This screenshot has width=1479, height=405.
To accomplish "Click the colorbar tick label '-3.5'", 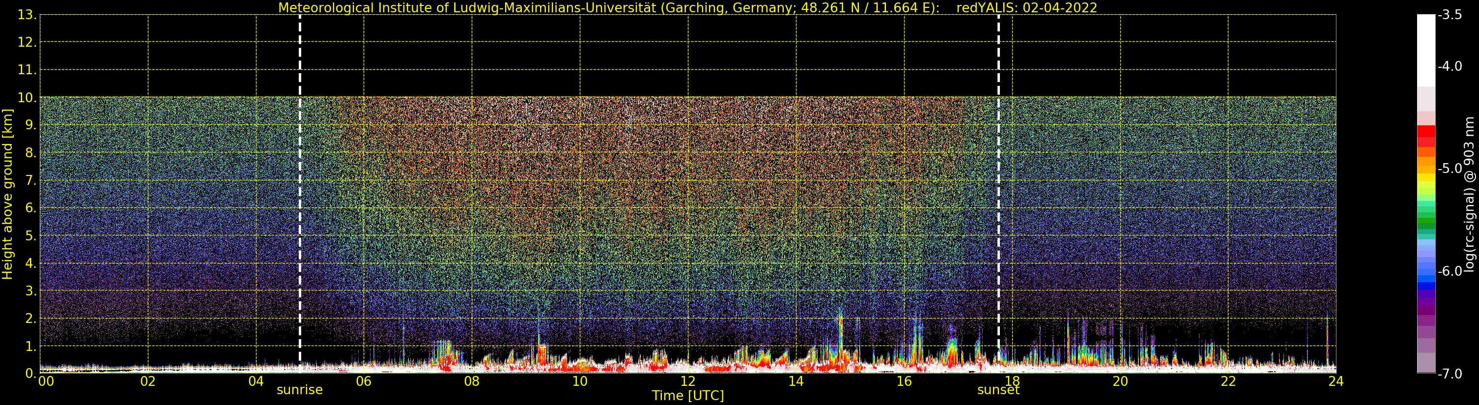I will tap(1450, 15).
